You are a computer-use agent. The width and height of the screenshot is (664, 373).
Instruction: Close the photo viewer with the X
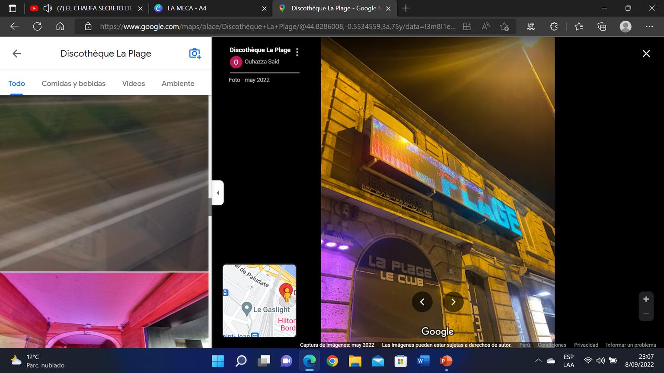click(x=646, y=54)
